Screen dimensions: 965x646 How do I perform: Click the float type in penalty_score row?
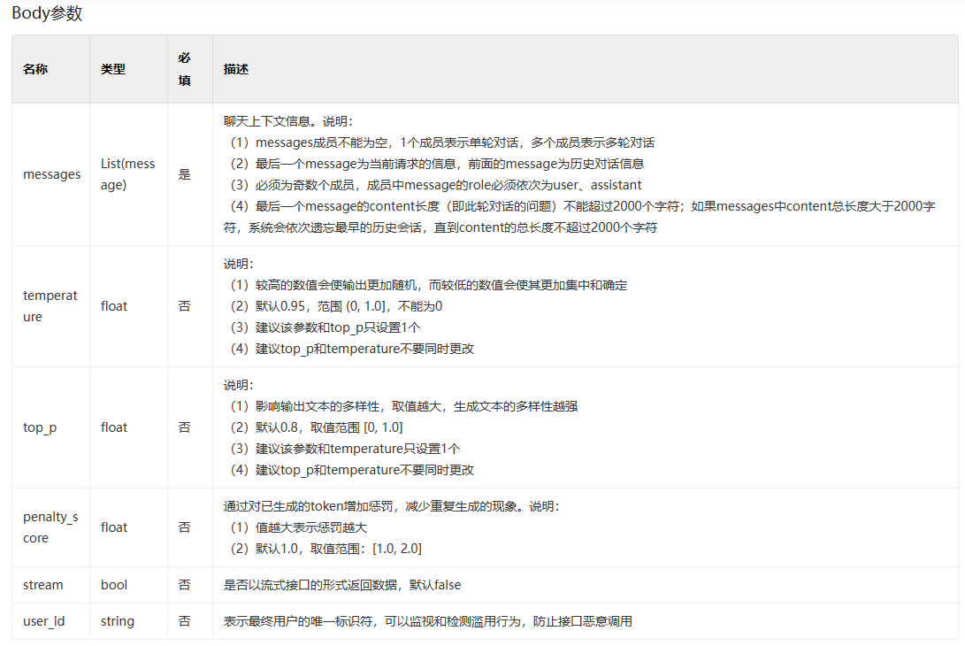[114, 527]
